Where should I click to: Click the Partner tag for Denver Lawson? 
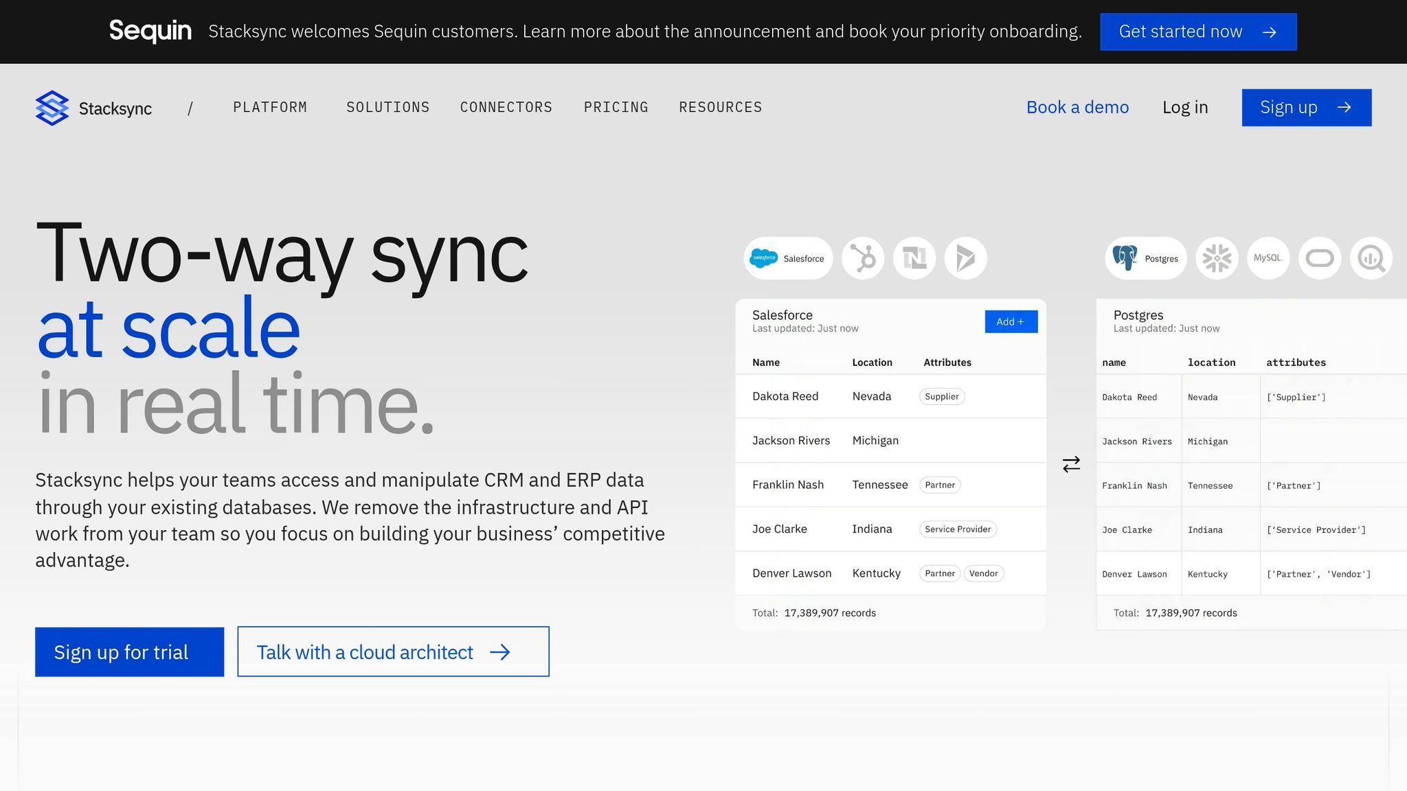940,573
